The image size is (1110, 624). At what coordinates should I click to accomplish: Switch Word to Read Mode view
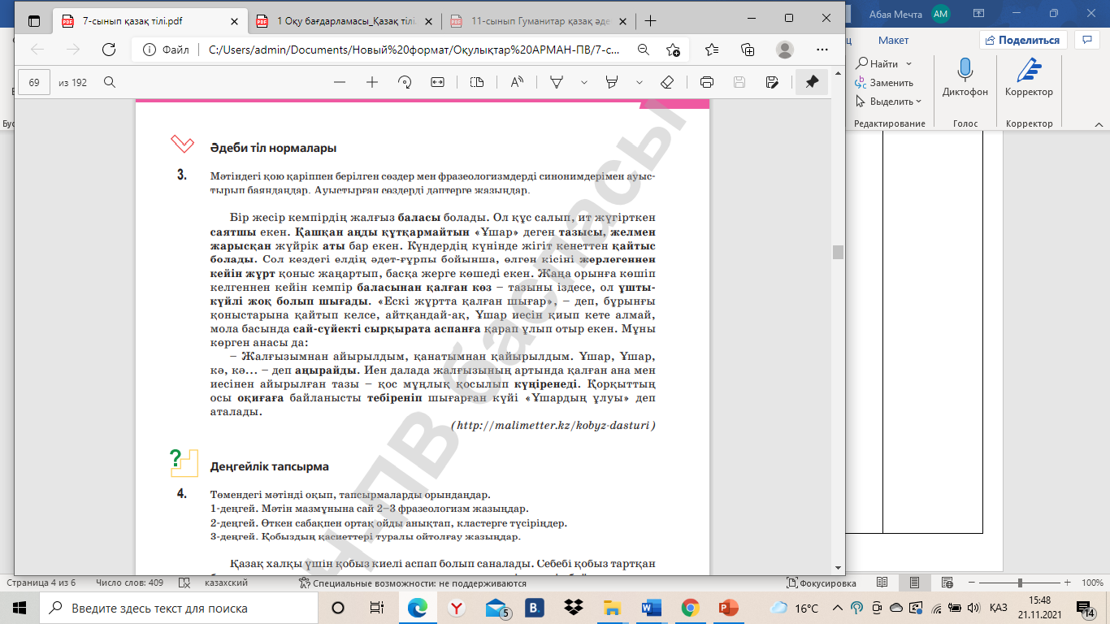882,583
